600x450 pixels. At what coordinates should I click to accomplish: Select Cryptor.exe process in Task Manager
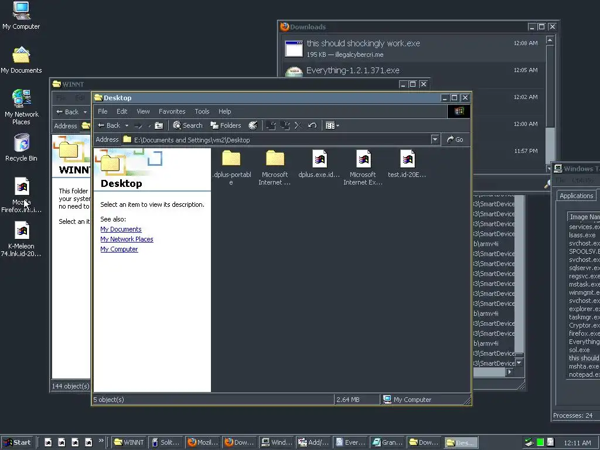coord(584,325)
